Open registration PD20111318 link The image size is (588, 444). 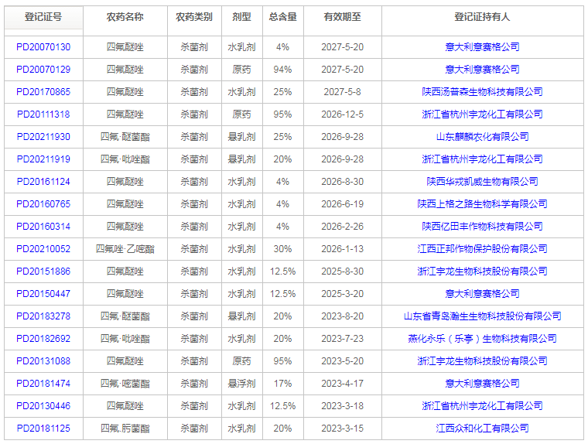pos(43,114)
